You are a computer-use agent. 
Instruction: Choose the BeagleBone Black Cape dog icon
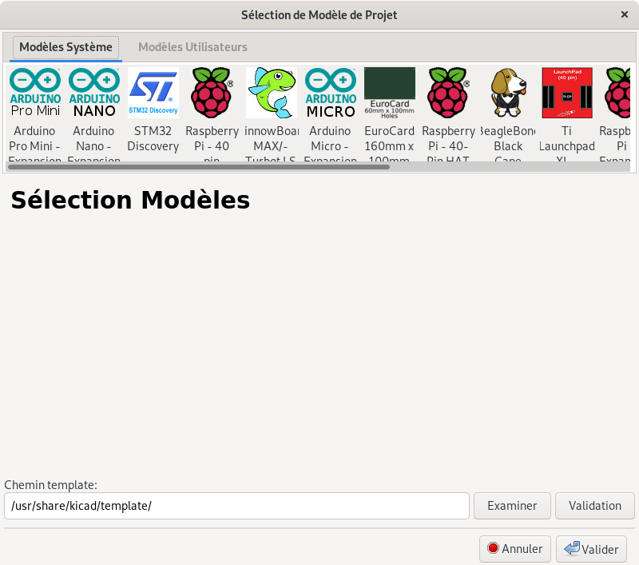[508, 93]
